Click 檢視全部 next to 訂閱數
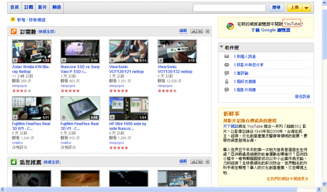327x192 pixels. point(46,32)
